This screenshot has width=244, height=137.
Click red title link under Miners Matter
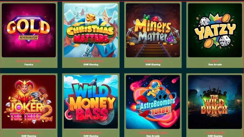(x=153, y=61)
